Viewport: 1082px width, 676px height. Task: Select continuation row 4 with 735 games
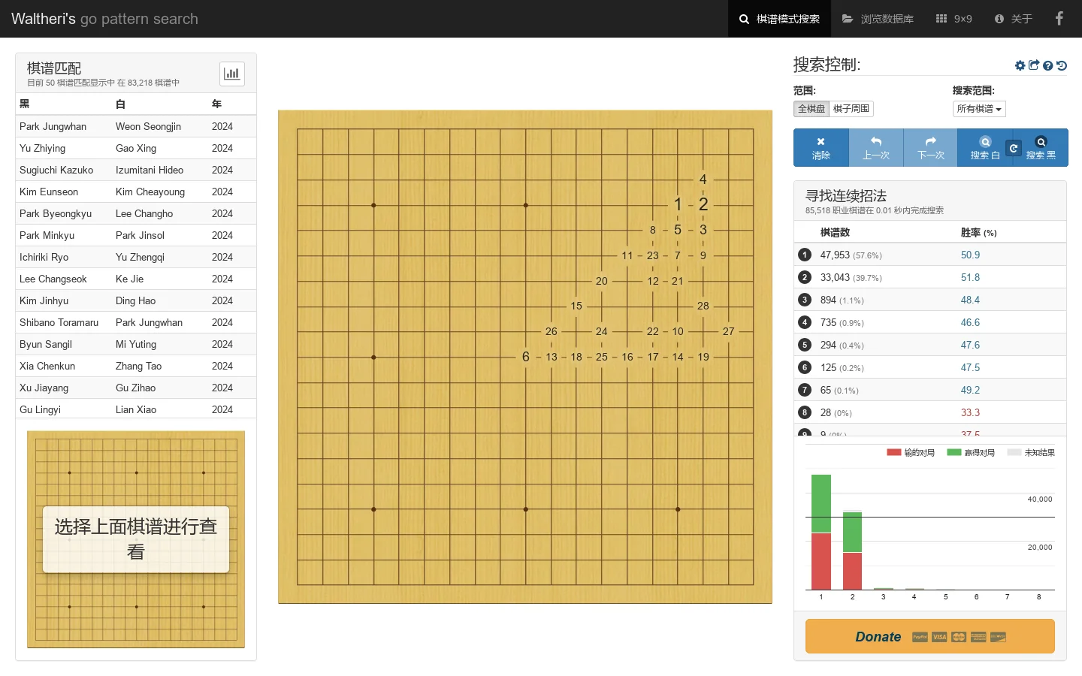click(930, 322)
